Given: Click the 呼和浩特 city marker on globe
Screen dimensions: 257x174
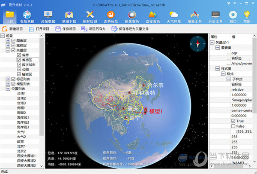Looking at the screenshot, I should pos(129,93).
